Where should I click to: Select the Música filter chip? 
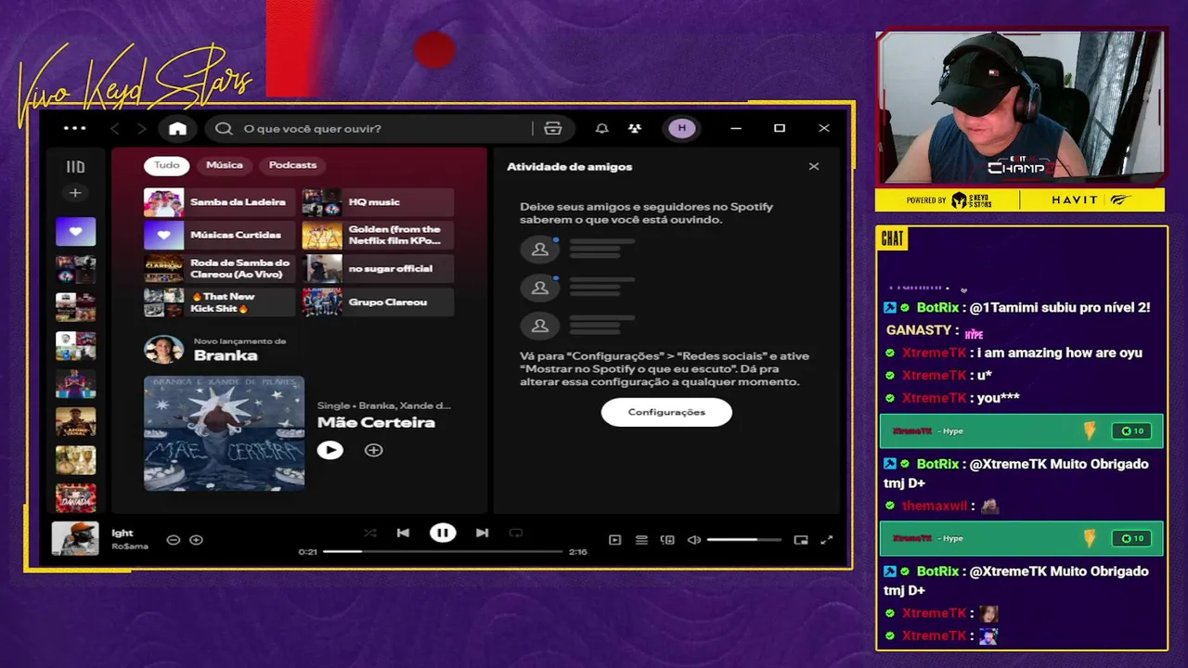pos(224,165)
